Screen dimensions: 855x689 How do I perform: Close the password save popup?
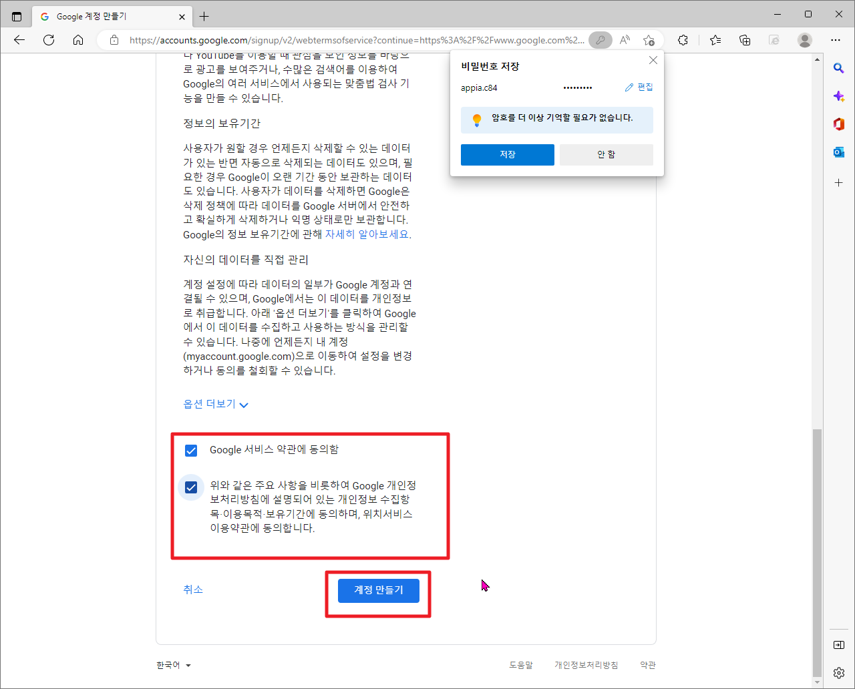coord(653,60)
